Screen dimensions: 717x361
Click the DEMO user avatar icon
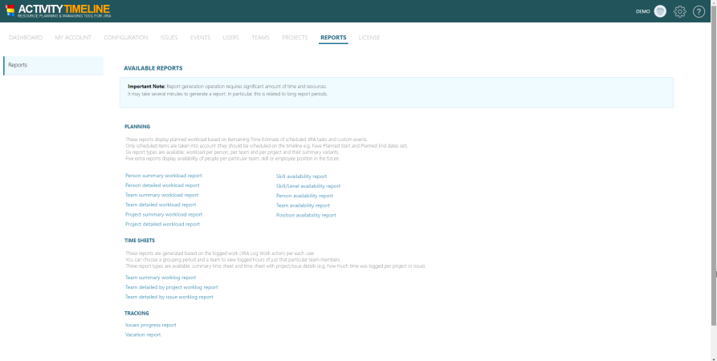pos(660,11)
